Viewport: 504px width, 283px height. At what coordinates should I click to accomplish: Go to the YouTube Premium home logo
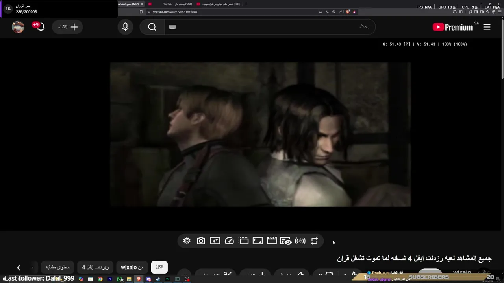tap(452, 27)
